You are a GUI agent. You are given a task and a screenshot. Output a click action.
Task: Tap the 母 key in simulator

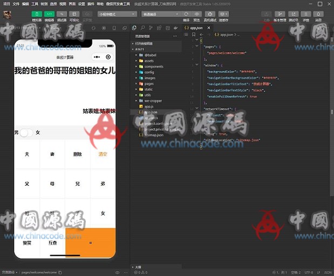52,184
